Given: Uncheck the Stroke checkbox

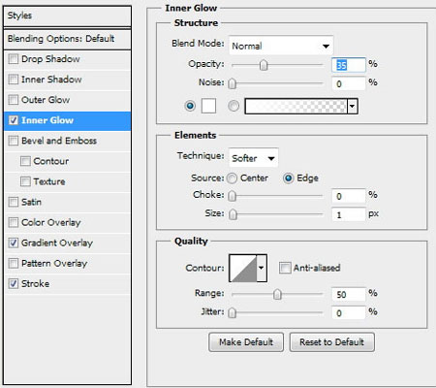Looking at the screenshot, I should pyautogui.click(x=14, y=284).
